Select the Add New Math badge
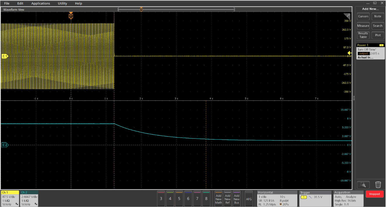 coord(218,199)
